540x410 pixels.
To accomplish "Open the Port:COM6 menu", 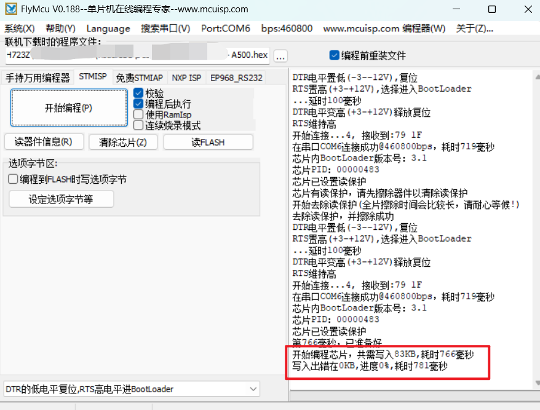I will pos(225,28).
